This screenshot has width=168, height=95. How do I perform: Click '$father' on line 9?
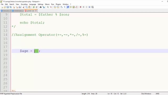46,15
